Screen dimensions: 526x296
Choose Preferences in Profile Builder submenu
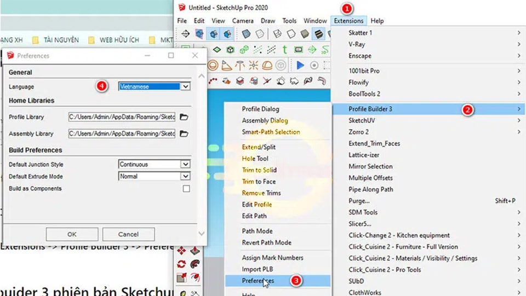pos(278,281)
